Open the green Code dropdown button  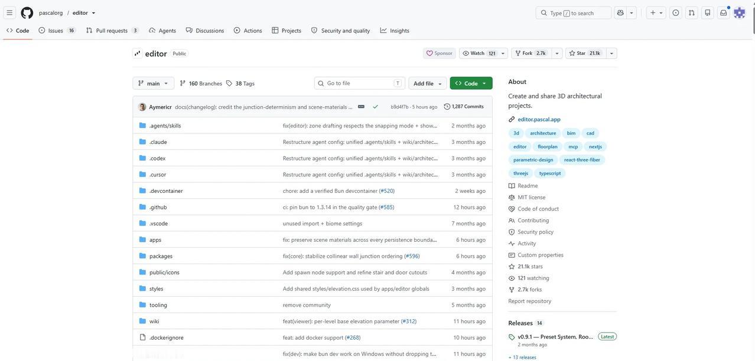click(x=471, y=83)
